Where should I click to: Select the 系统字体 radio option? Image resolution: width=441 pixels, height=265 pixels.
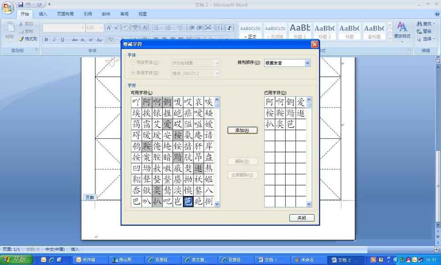[133, 73]
